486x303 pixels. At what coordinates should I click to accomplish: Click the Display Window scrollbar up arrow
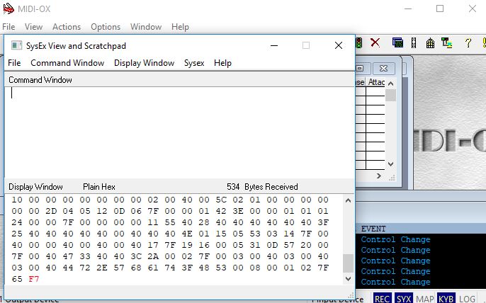pos(348,200)
